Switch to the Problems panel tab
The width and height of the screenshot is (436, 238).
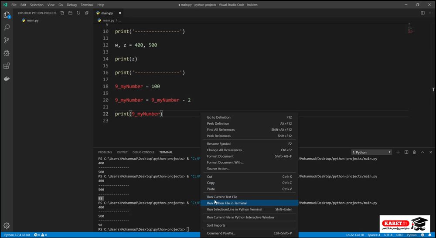(x=105, y=153)
